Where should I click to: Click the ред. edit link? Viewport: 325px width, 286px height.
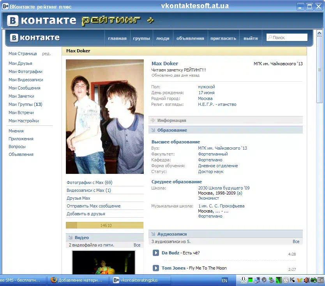[46, 54]
